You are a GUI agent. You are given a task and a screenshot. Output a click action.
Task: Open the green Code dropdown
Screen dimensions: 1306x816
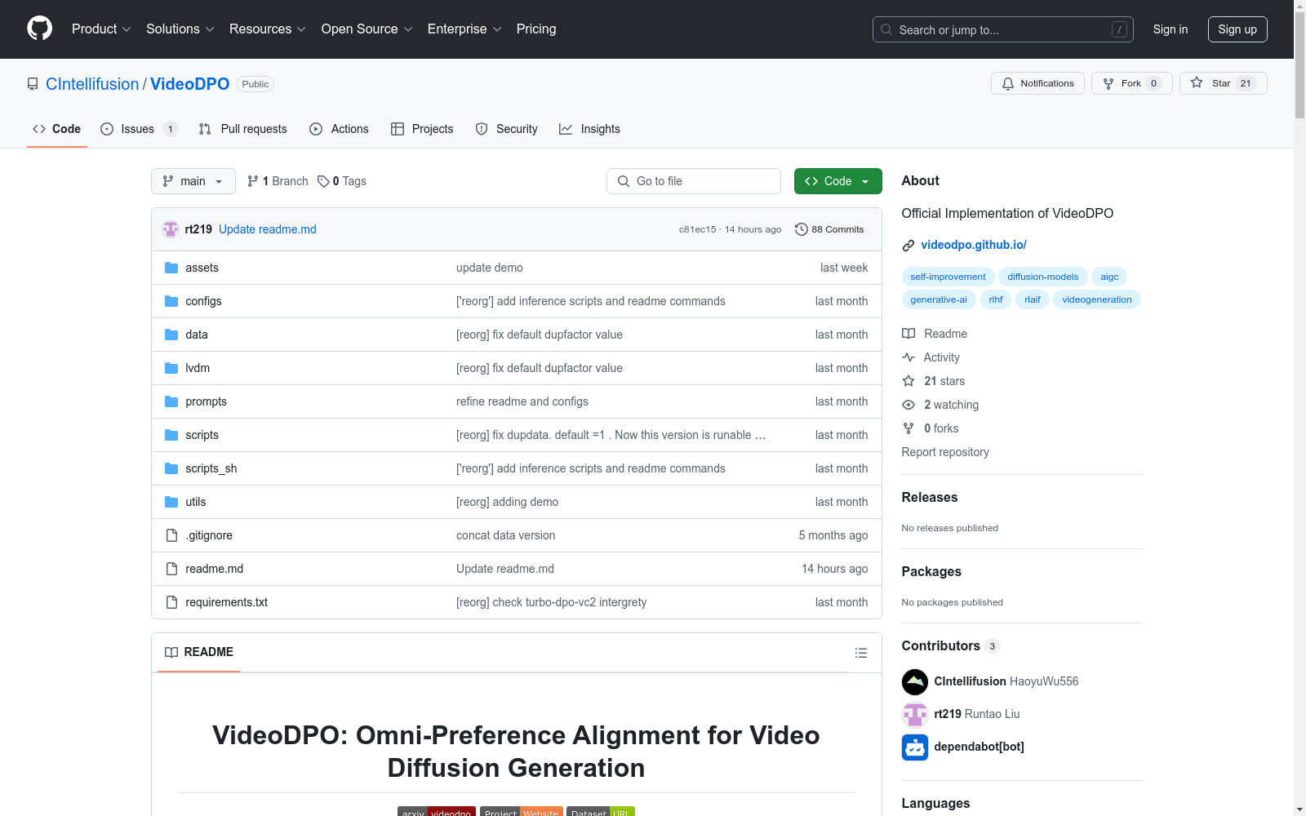click(x=837, y=181)
